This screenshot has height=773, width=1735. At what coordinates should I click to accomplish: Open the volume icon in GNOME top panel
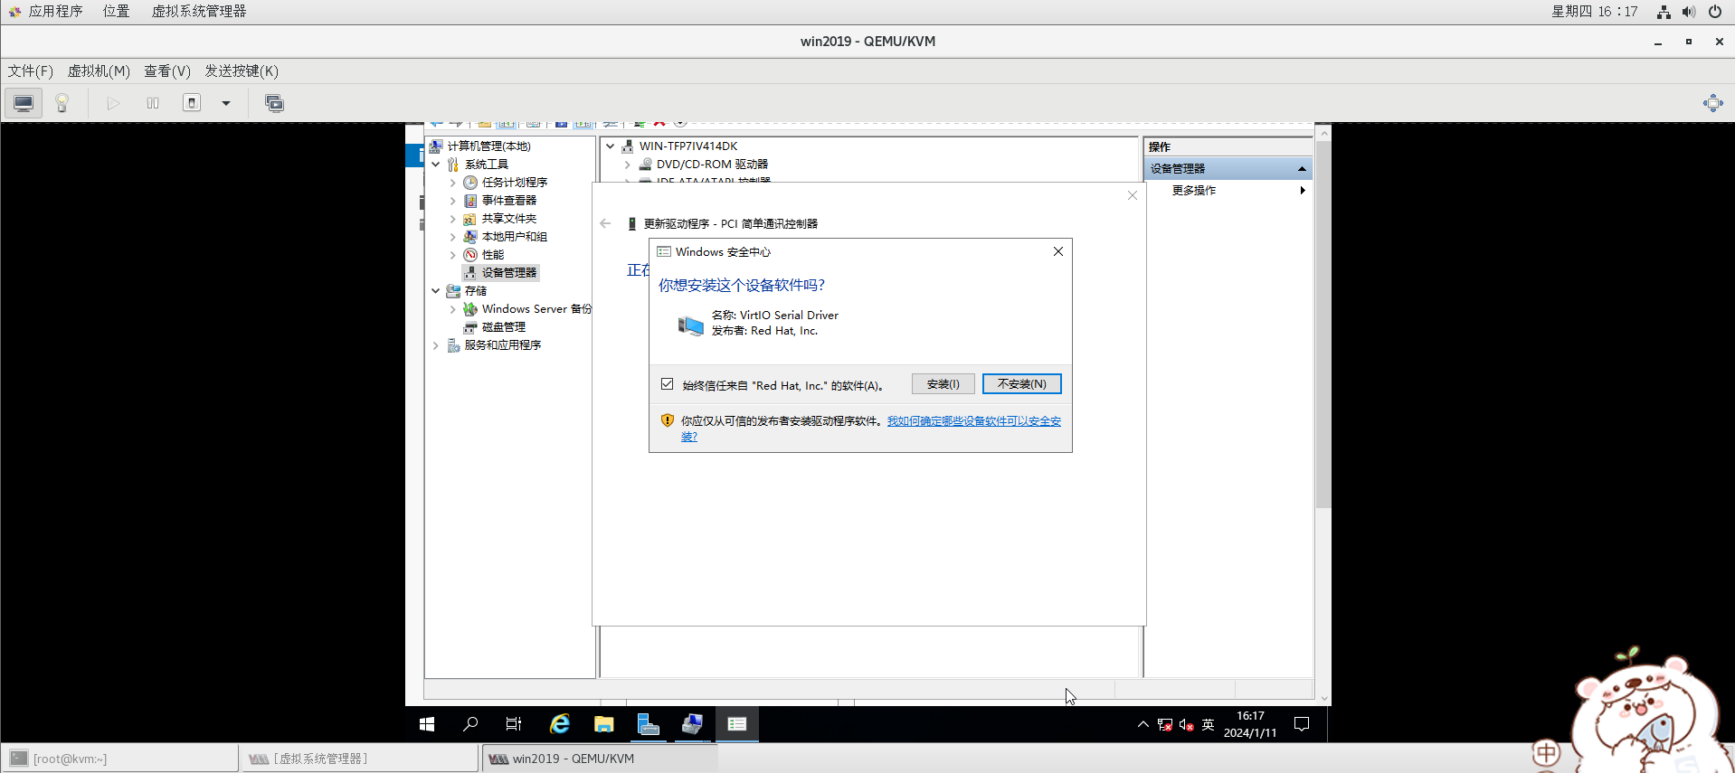pos(1688,12)
